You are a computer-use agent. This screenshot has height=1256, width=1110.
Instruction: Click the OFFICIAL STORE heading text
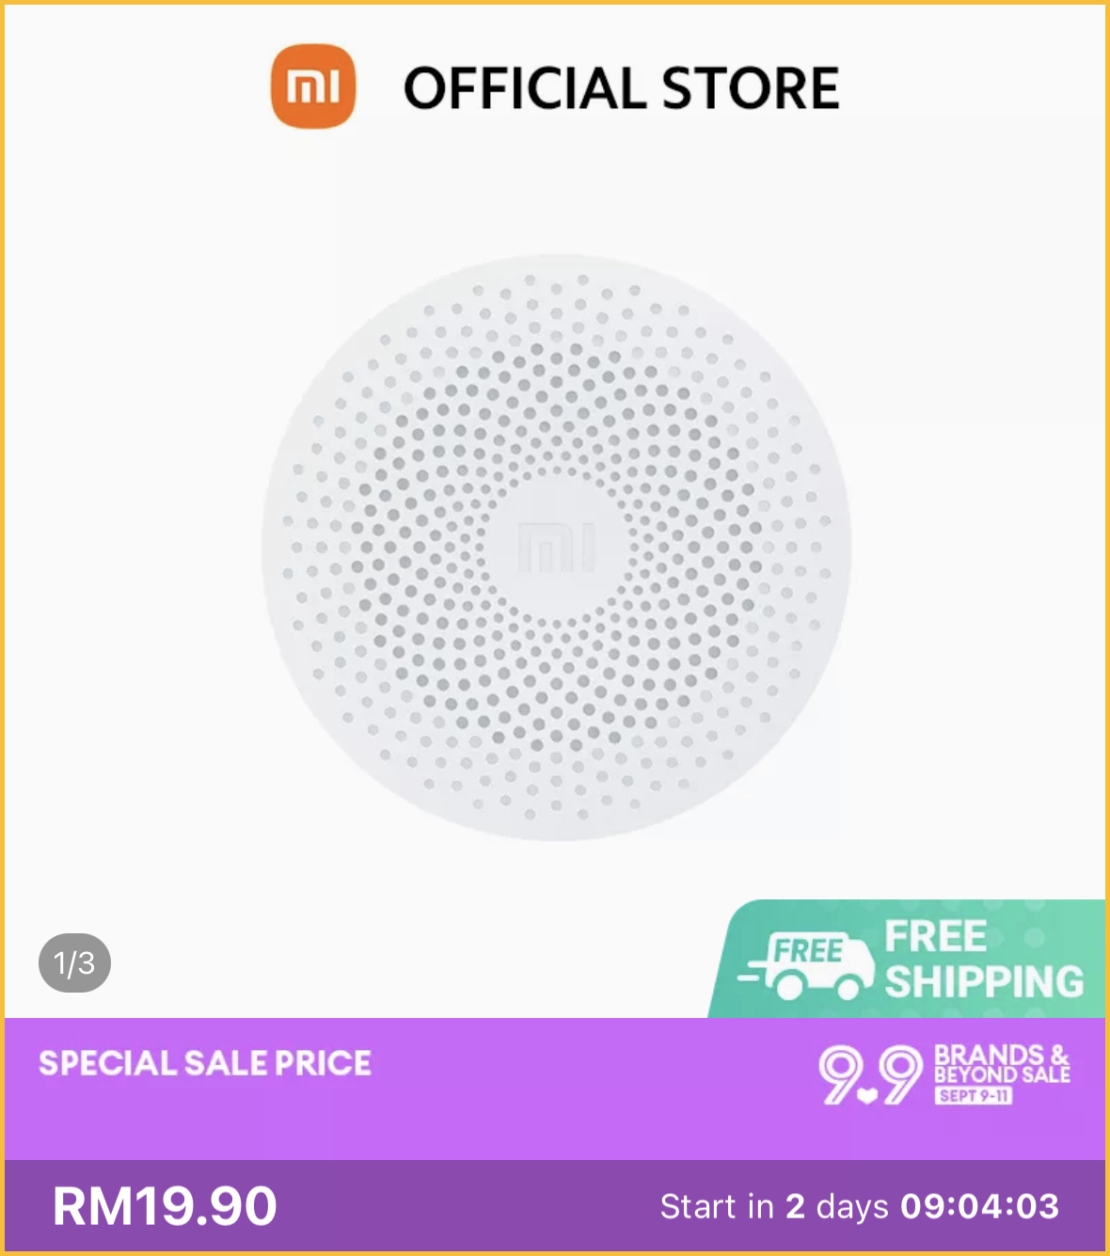coord(621,88)
